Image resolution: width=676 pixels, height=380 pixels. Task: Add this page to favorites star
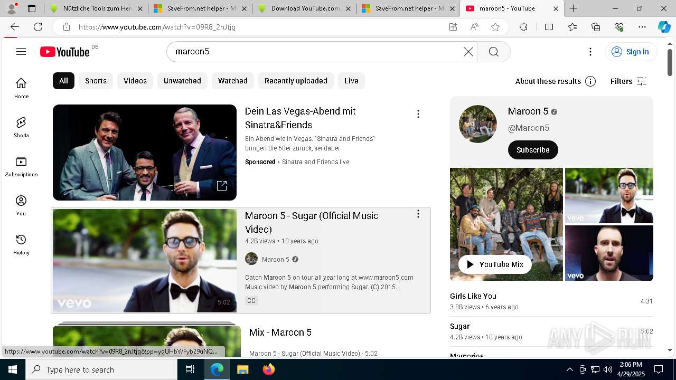(x=495, y=27)
